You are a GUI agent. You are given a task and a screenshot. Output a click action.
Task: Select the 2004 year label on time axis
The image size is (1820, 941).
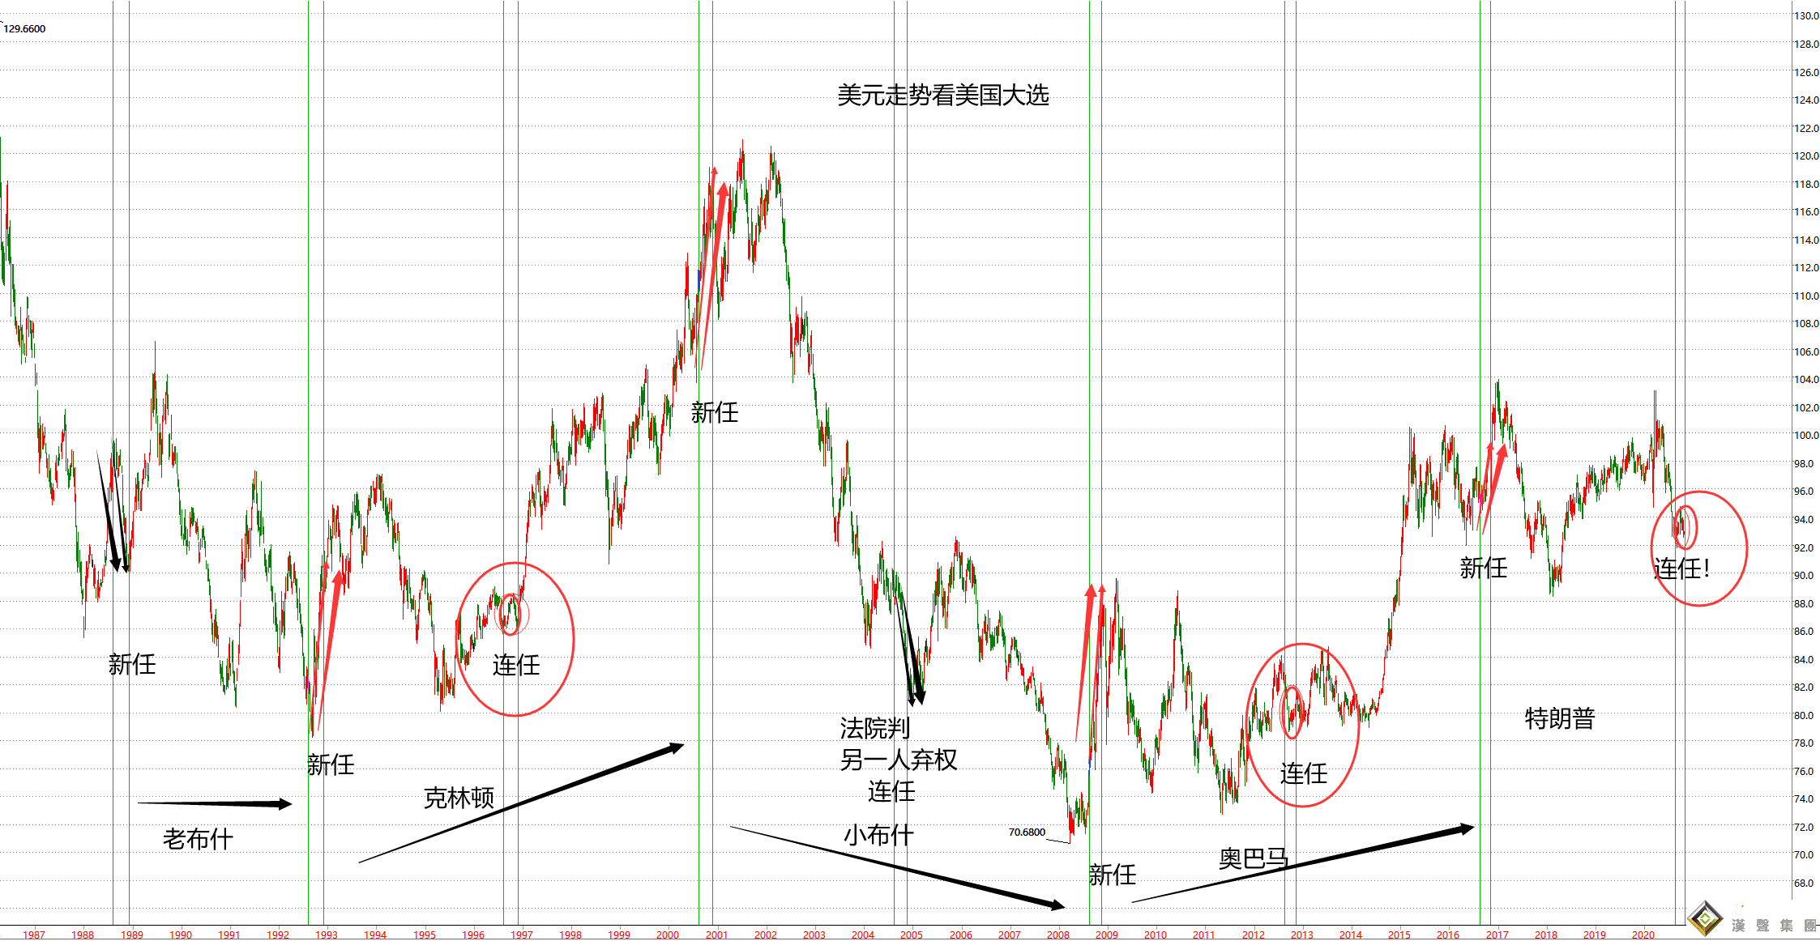863,935
